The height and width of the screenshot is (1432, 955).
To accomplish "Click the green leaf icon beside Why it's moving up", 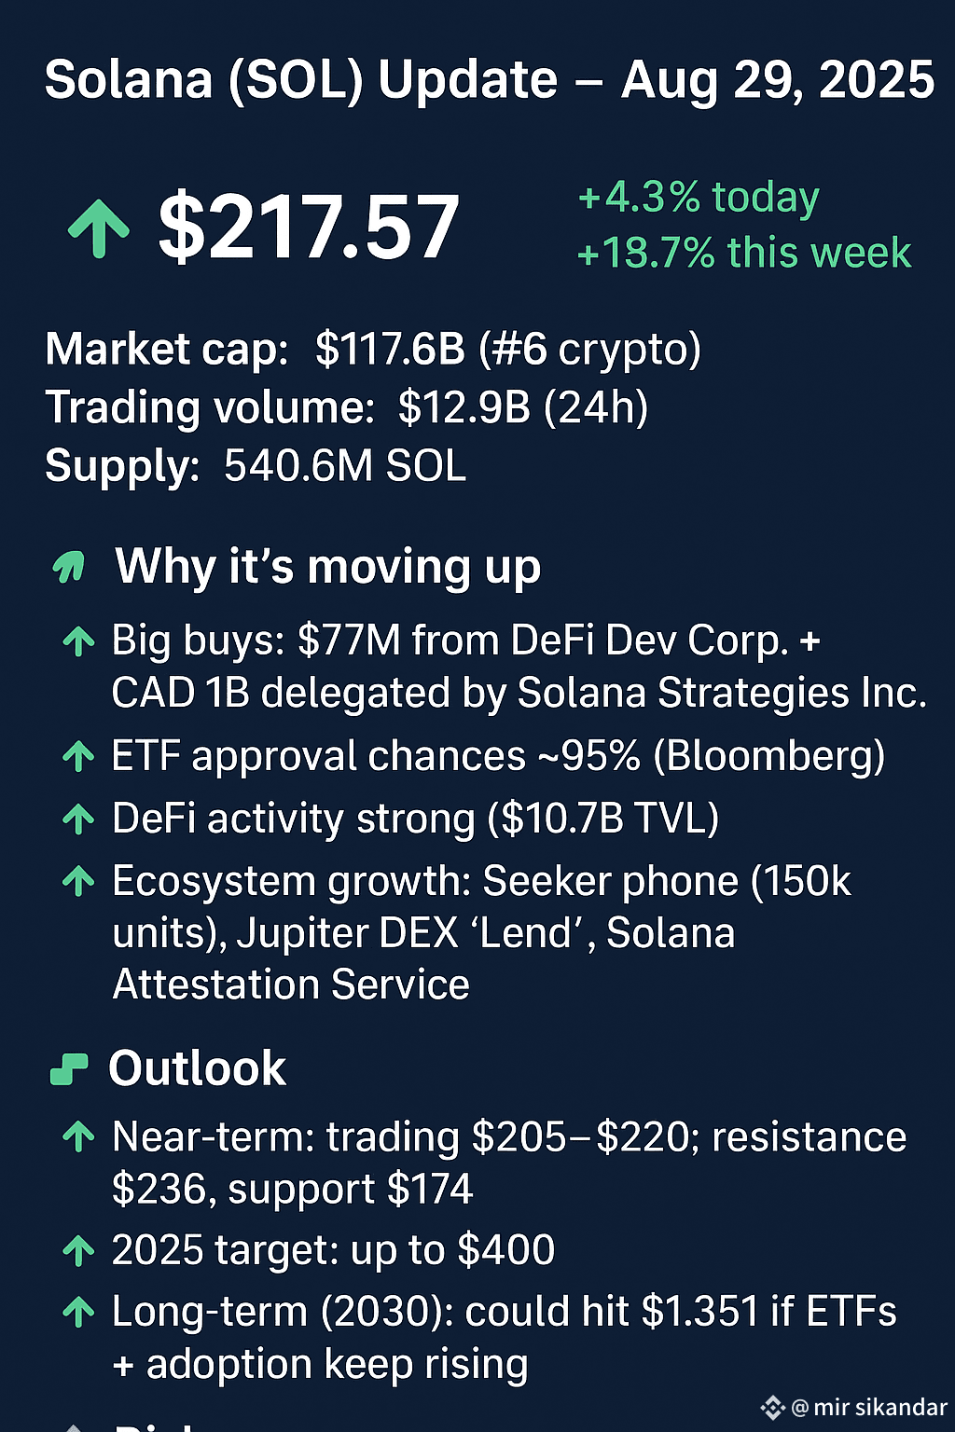I will [69, 566].
